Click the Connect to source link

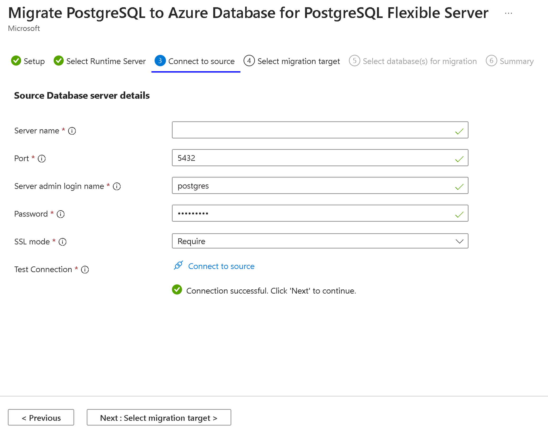(221, 266)
